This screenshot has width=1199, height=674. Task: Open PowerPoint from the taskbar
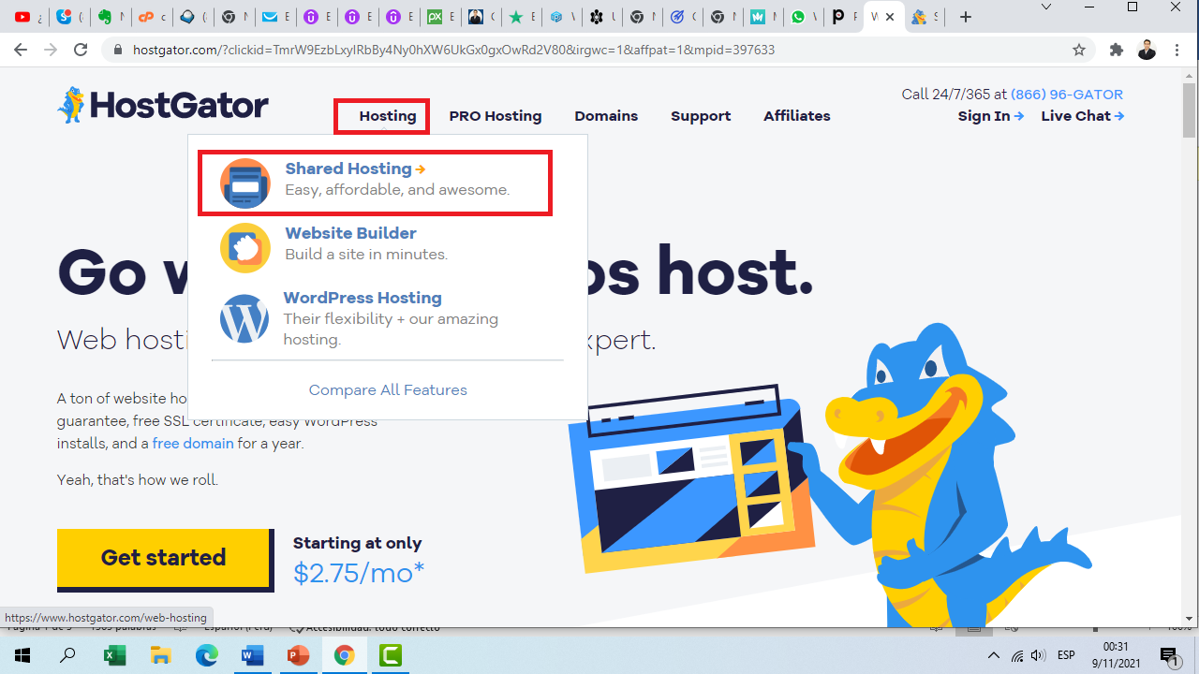pyautogui.click(x=298, y=655)
